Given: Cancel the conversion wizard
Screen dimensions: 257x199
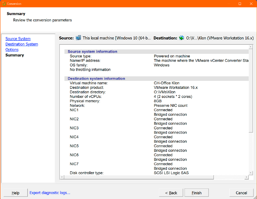Looking at the screenshot, I should point(241,193).
